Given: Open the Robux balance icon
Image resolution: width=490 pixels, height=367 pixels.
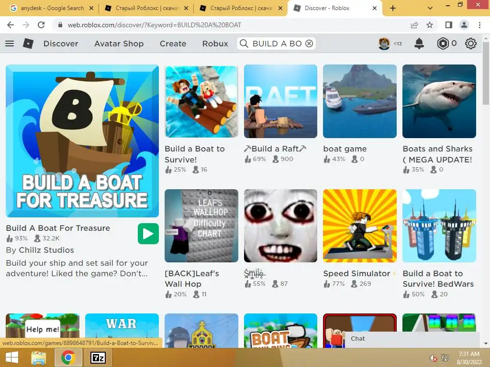Looking at the screenshot, I should (443, 43).
